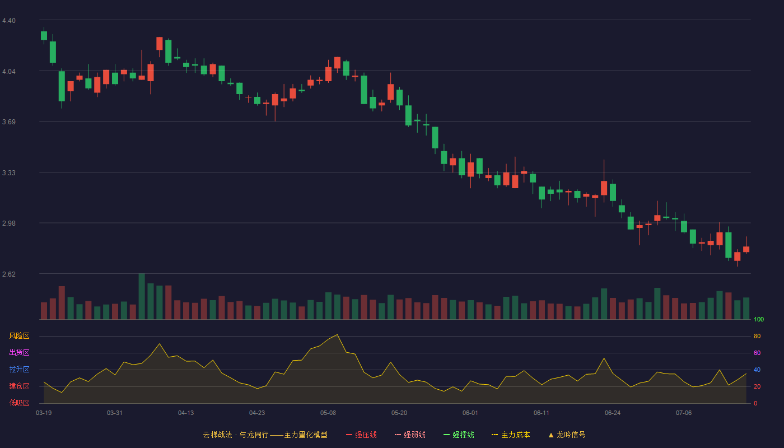Image resolution: width=784 pixels, height=448 pixels.
Task: Click the 05-20 date label
Action: (399, 413)
